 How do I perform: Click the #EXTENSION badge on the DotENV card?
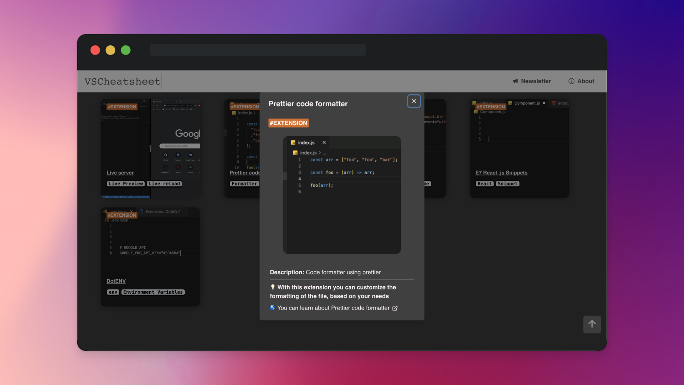click(x=122, y=215)
